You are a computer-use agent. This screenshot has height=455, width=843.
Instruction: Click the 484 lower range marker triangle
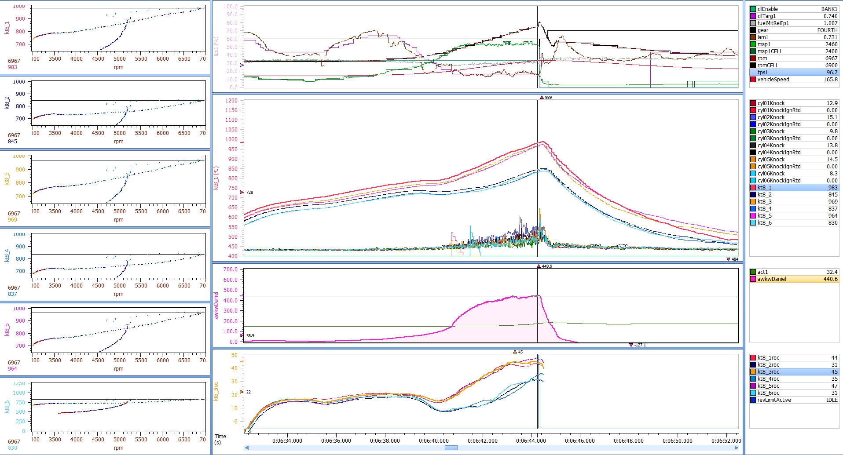pos(728,259)
